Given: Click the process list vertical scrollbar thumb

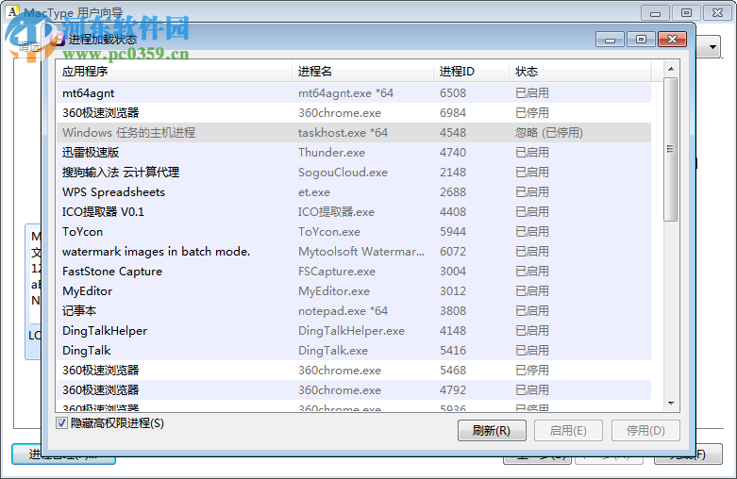Looking at the screenshot, I should pyautogui.click(x=671, y=149).
